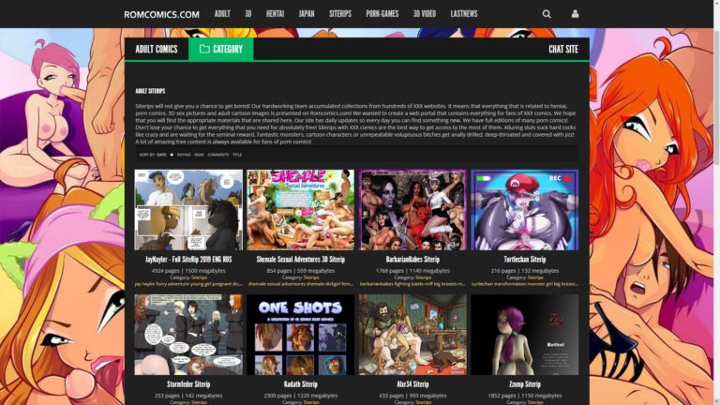The image size is (720, 405).
Task: Open the LastNews menu item
Action: tap(464, 14)
